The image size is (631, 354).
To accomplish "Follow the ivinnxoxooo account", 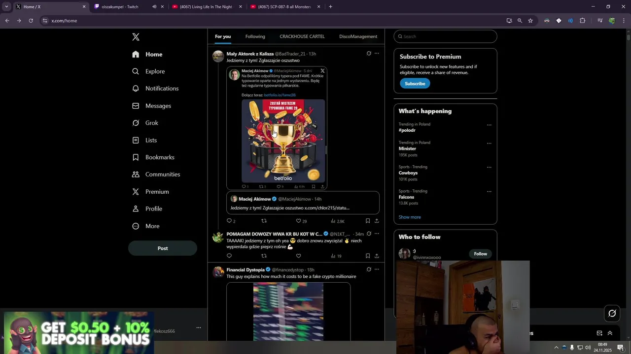I will click(481, 254).
